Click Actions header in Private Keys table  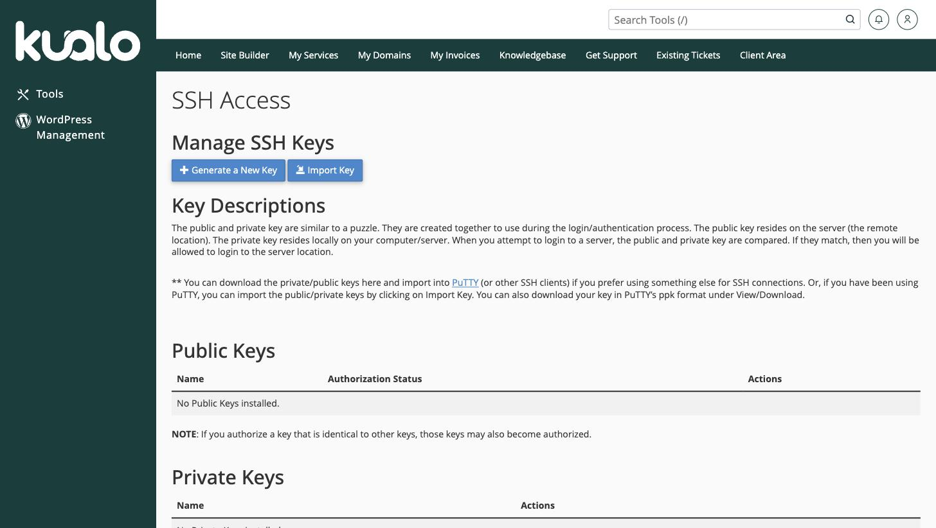pos(537,506)
